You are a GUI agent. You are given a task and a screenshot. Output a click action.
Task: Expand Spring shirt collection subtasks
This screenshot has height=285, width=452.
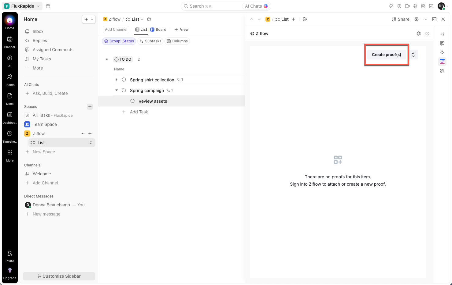point(116,80)
